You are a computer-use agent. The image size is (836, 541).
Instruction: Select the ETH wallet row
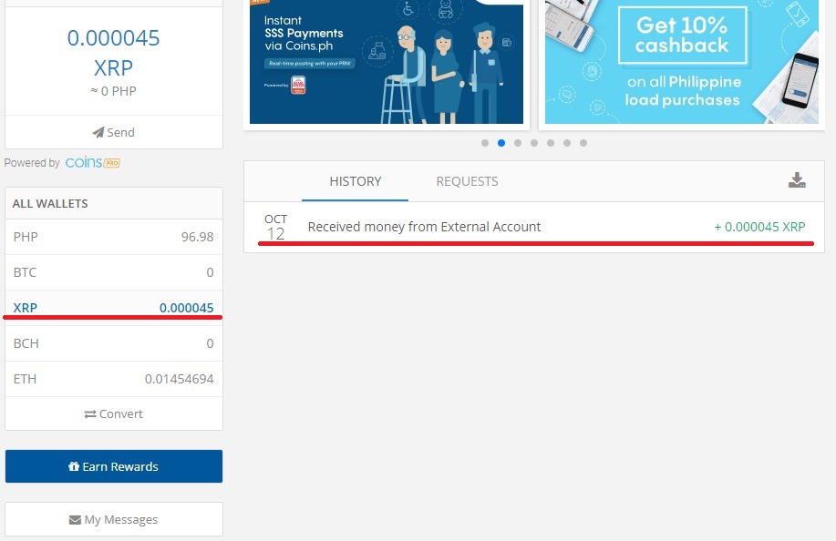pyautogui.click(x=114, y=379)
